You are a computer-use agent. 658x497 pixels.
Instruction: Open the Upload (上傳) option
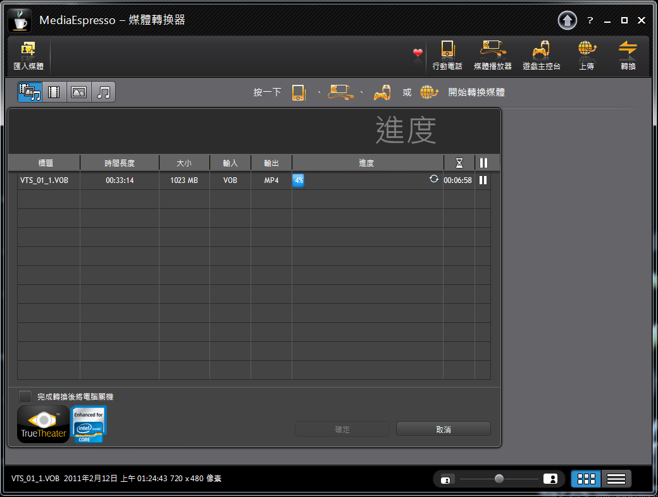coord(587,56)
